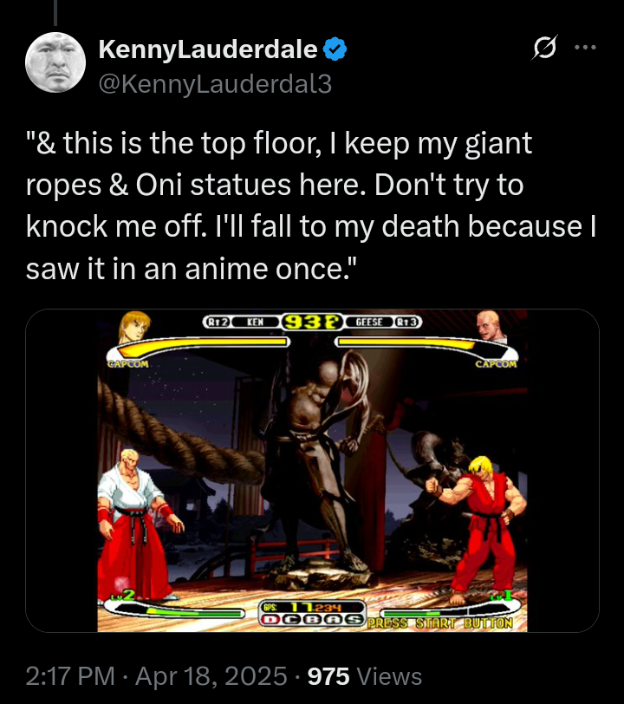Click Ken's portrait icon in game HUD
The height and width of the screenshot is (704, 624).
pyautogui.click(x=133, y=328)
